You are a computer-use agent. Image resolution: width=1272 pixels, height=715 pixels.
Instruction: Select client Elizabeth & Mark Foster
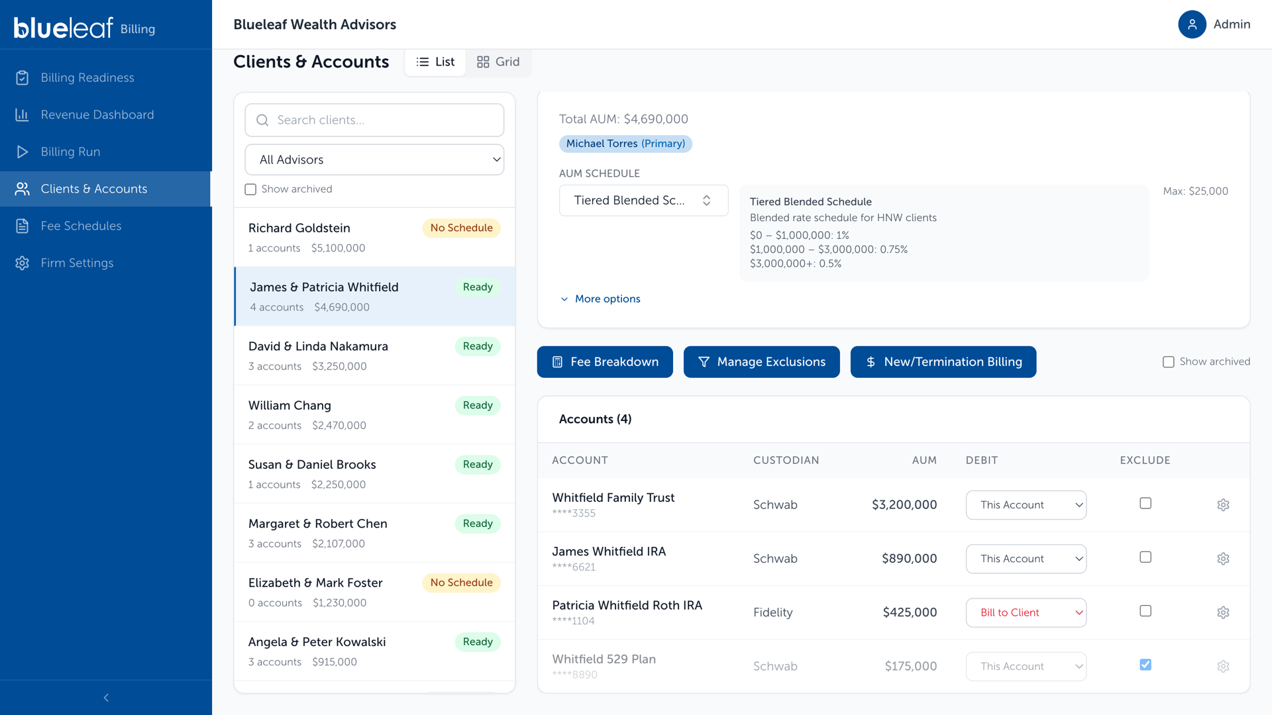[x=374, y=592]
